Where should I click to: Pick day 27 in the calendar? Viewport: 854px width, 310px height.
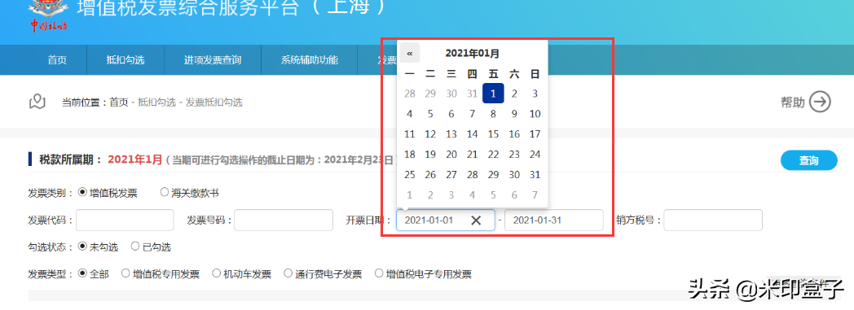(451, 175)
